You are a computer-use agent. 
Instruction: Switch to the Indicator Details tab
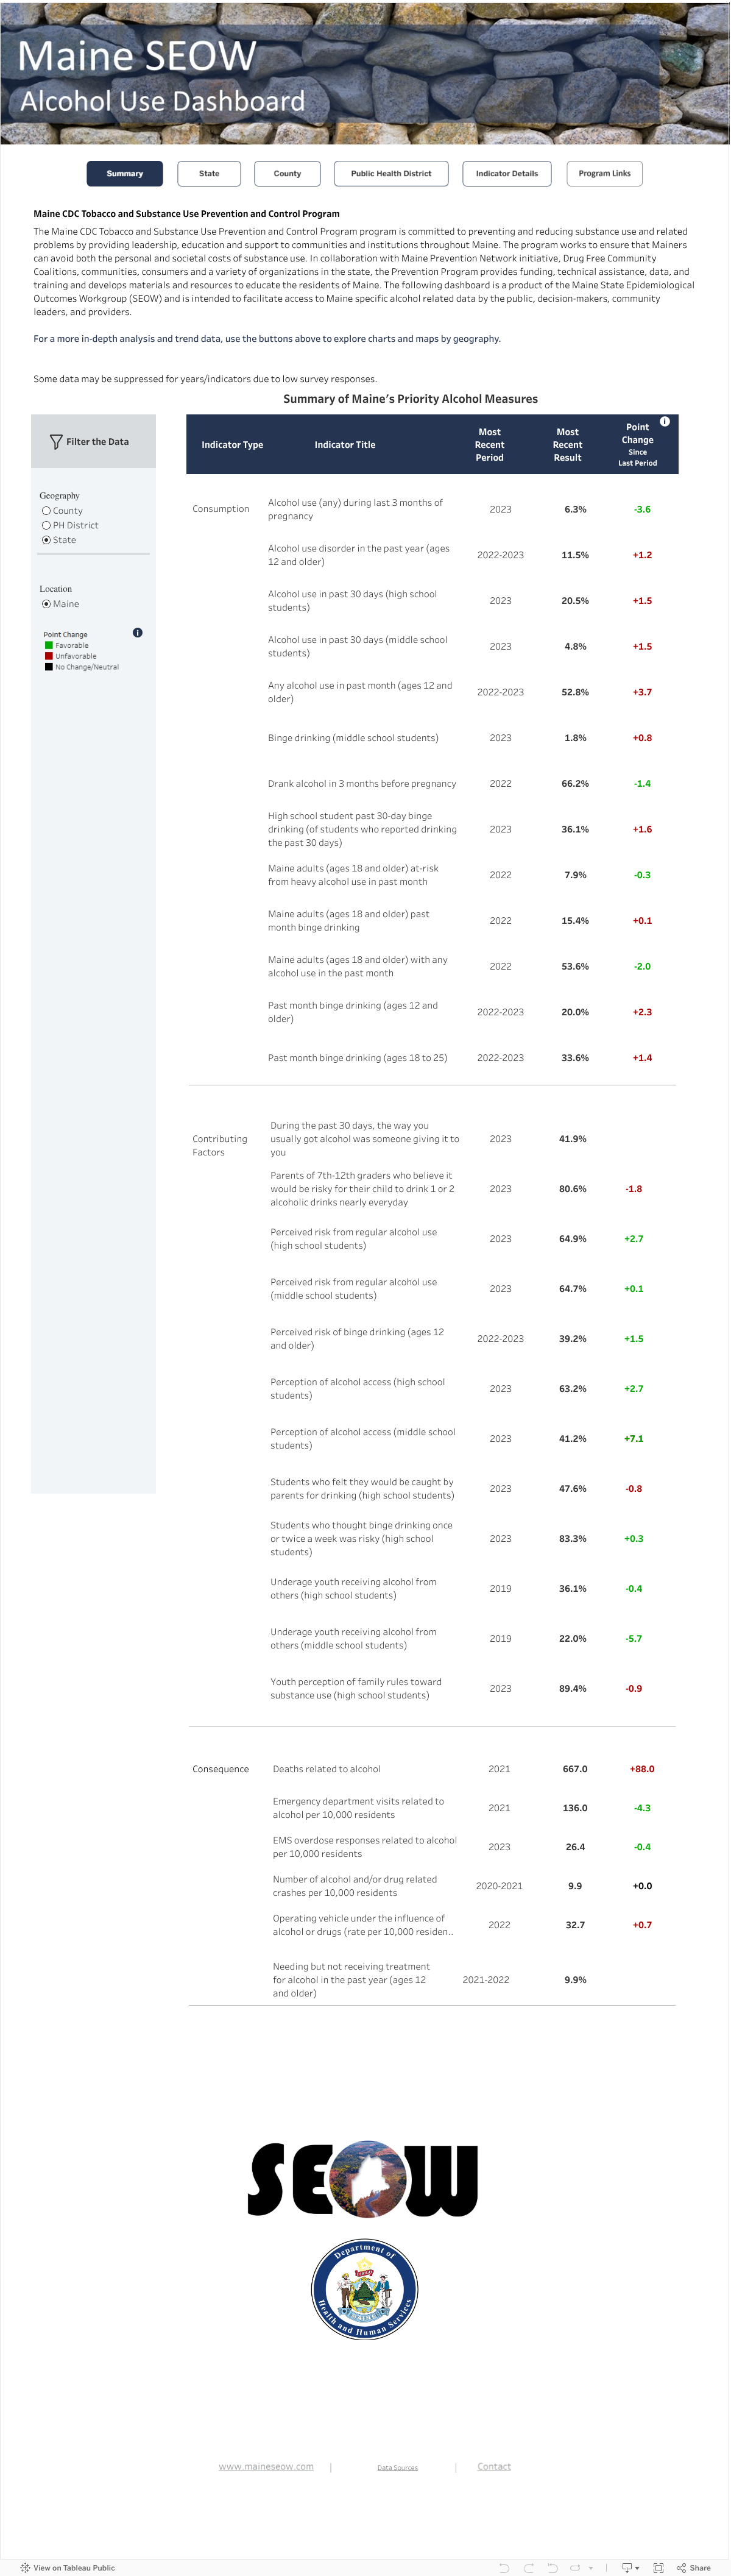pyautogui.click(x=507, y=174)
